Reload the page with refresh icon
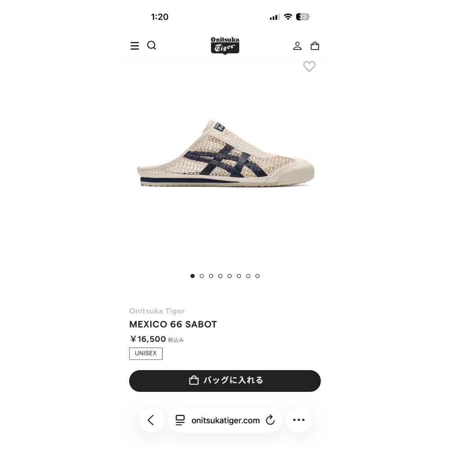This screenshot has width=450, height=450. point(270,420)
